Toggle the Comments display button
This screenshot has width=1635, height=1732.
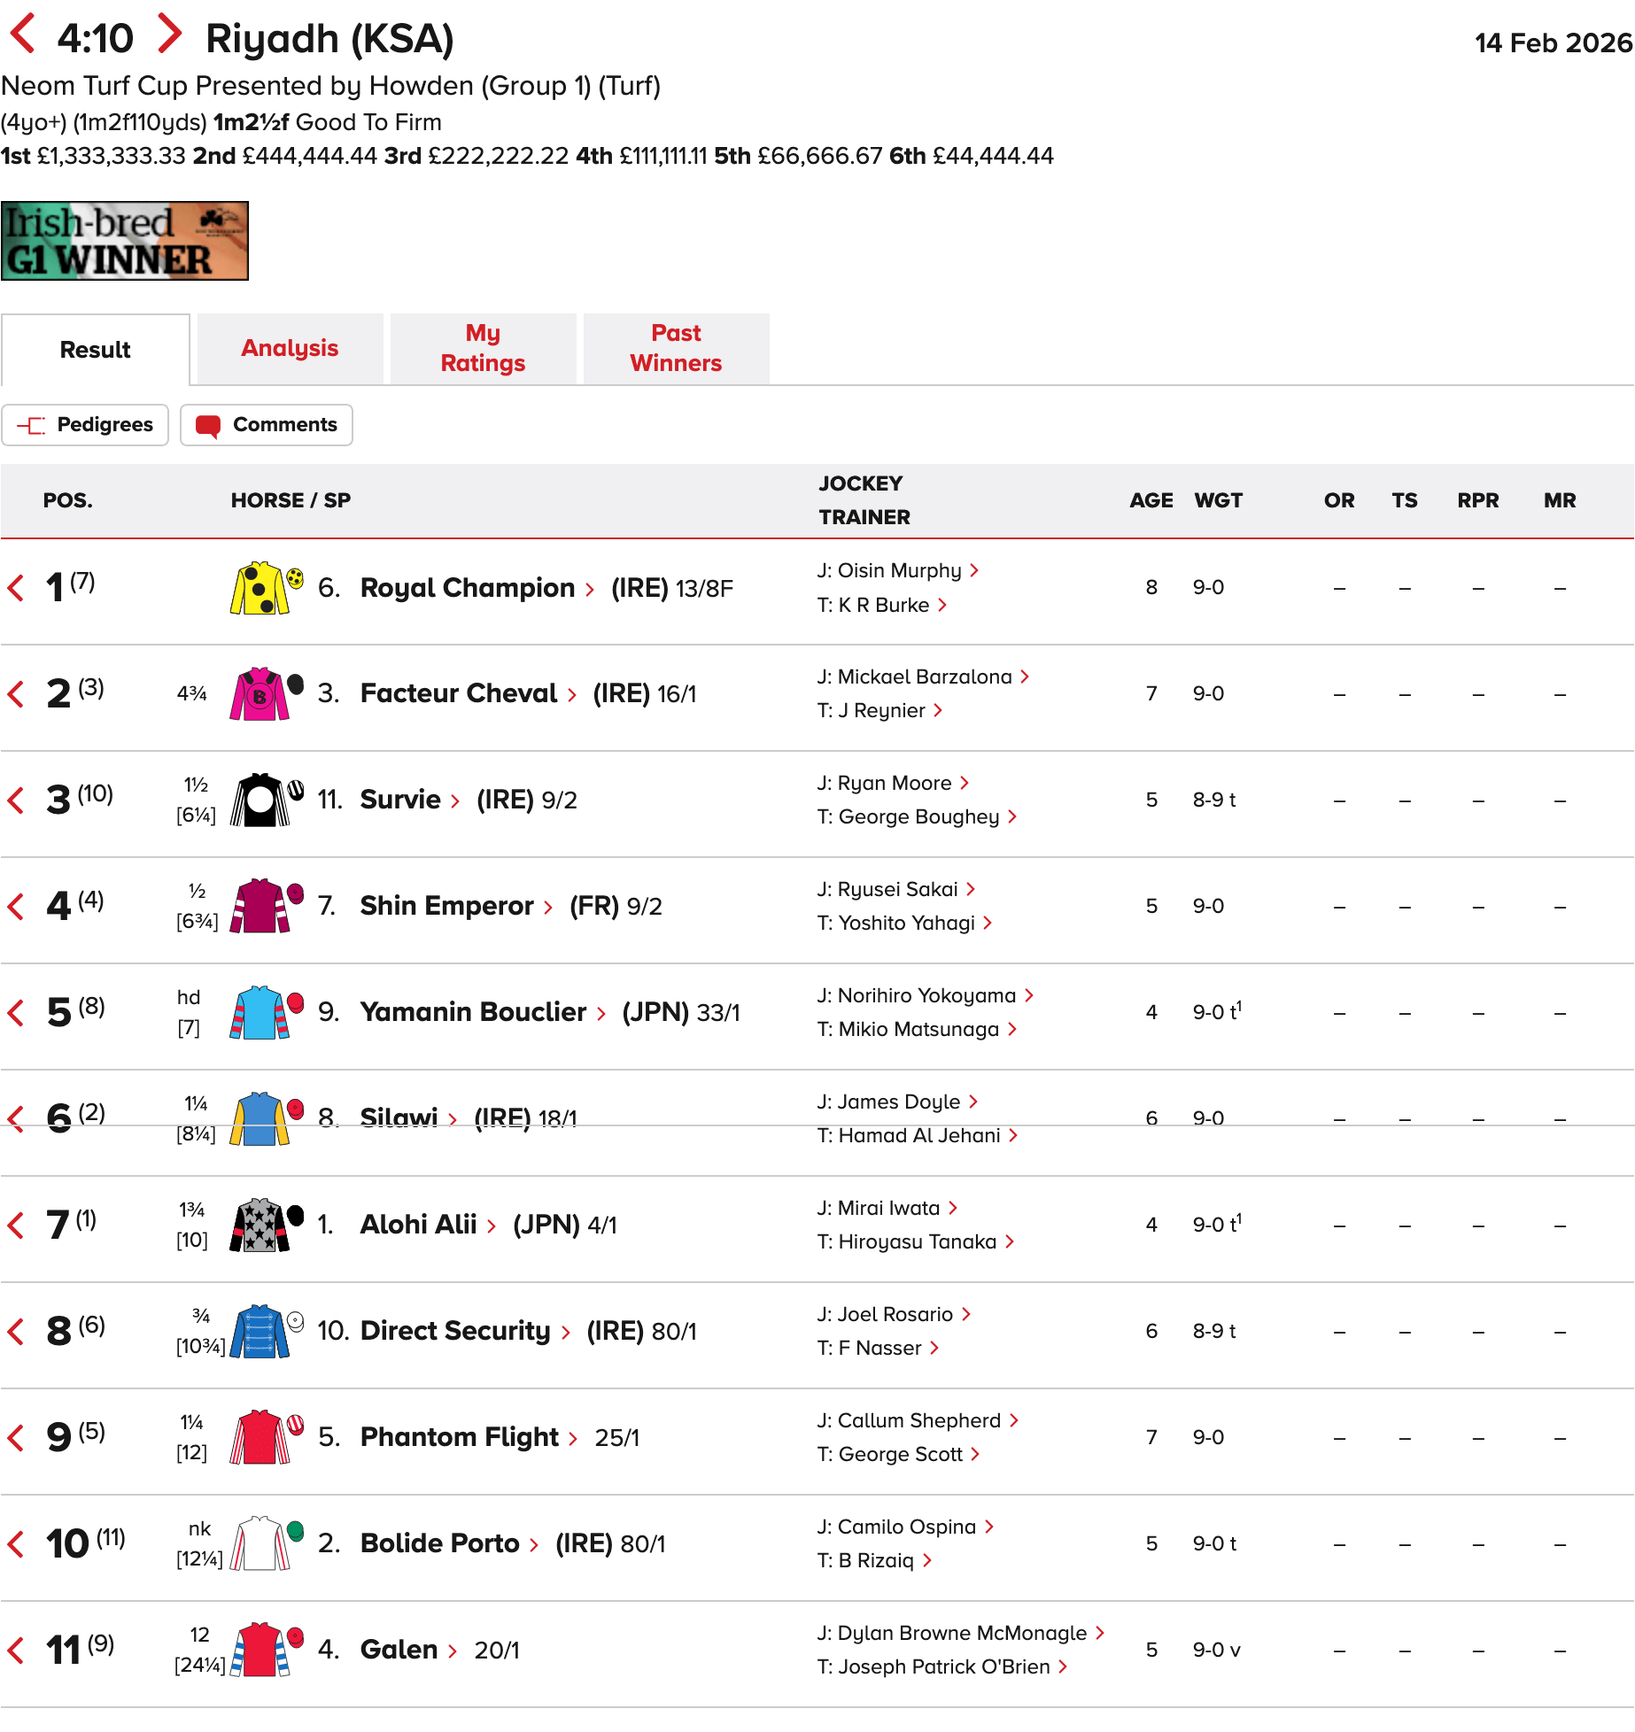[x=267, y=425]
